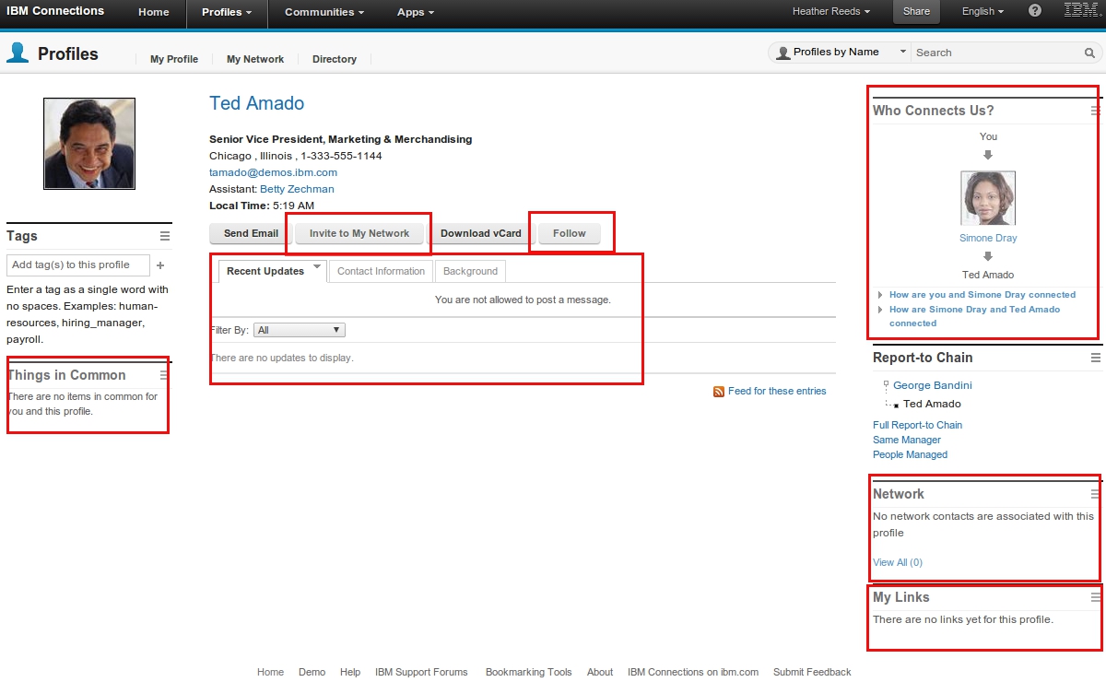Open the My Links widget menu icon
The height and width of the screenshot is (682, 1106).
click(1096, 597)
